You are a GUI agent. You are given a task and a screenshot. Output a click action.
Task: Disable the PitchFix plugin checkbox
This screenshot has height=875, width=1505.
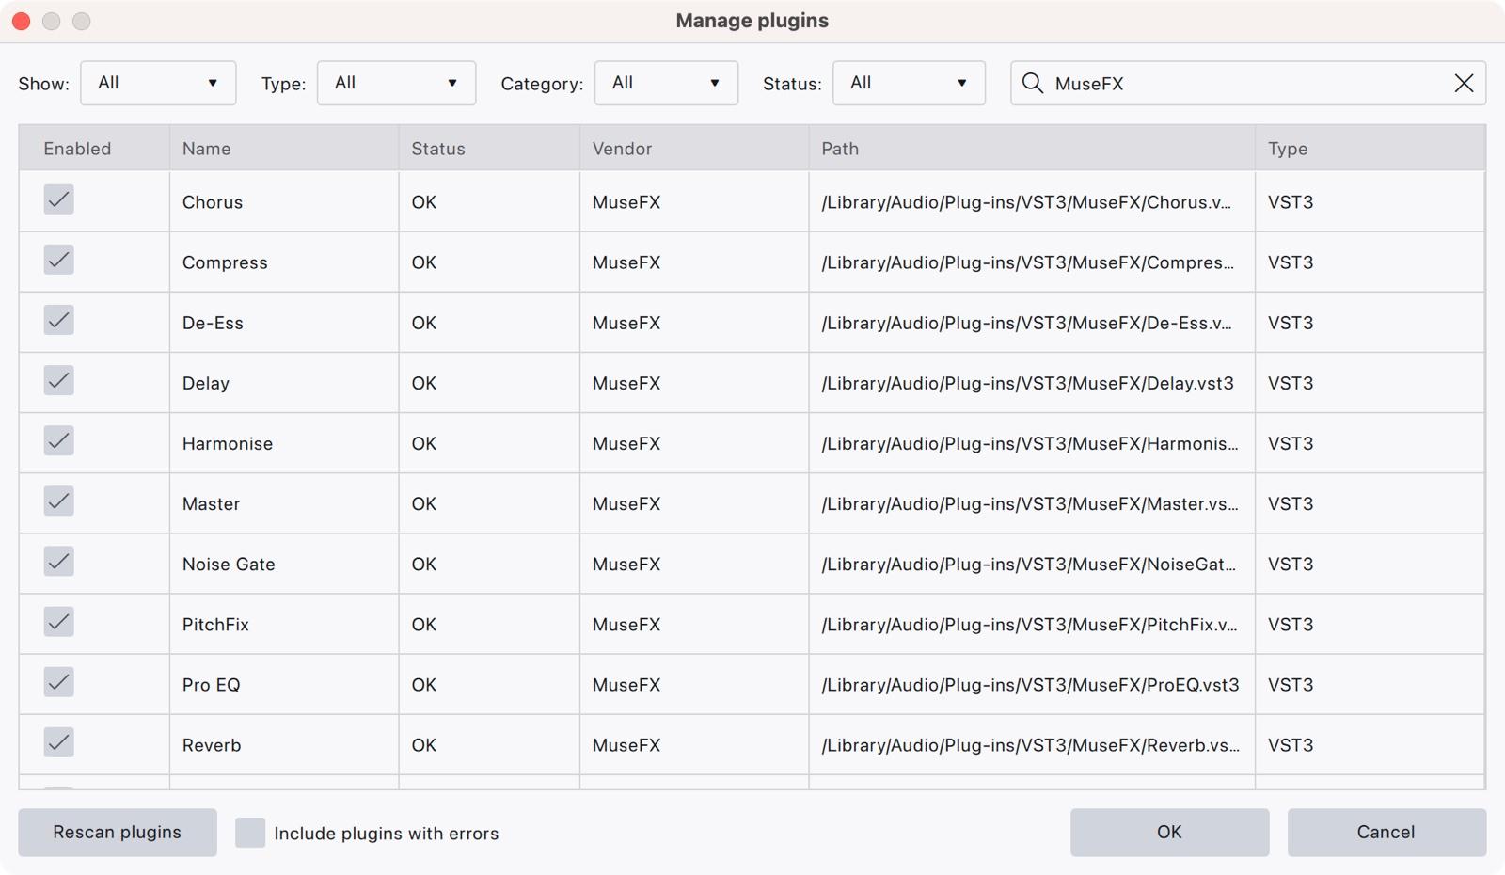click(x=58, y=622)
